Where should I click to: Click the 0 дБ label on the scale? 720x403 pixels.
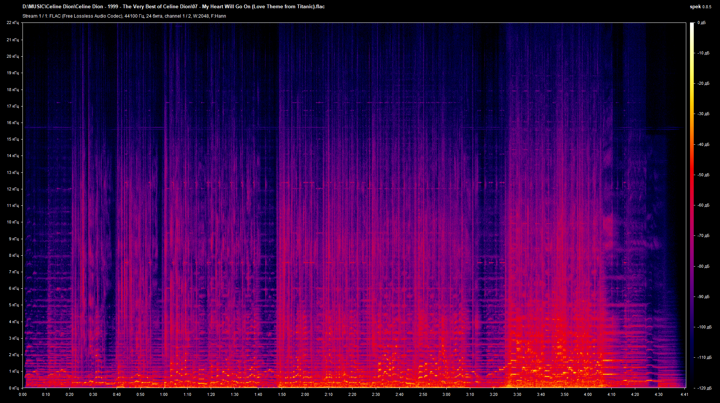701,23
